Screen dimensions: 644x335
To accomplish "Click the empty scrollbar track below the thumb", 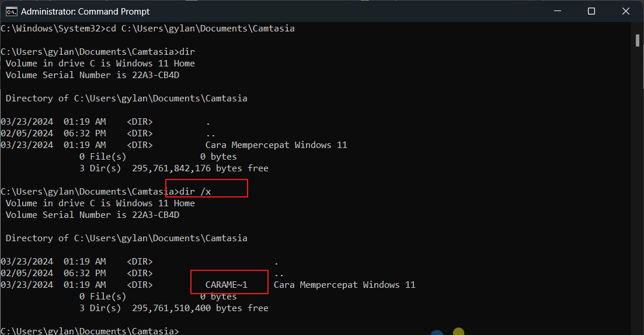I will [x=638, y=189].
